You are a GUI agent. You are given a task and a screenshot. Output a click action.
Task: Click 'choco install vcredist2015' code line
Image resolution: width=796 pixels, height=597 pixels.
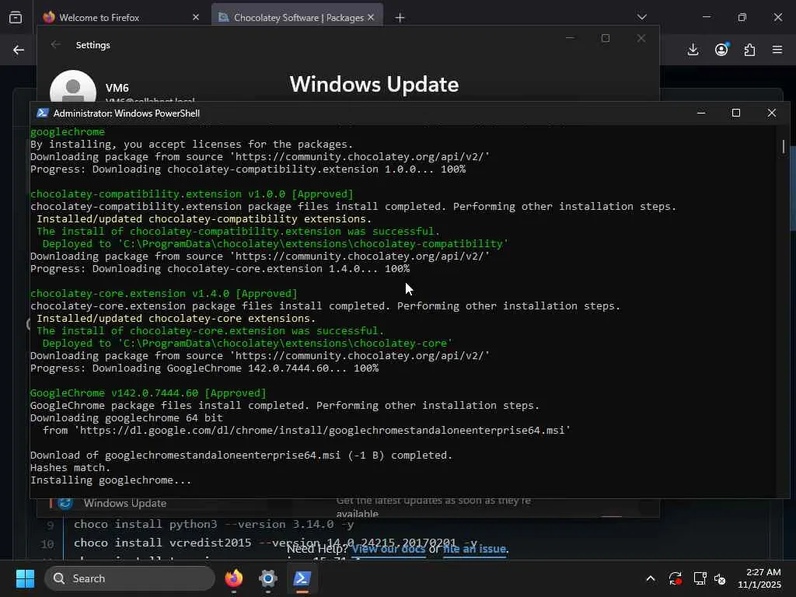[275, 543]
